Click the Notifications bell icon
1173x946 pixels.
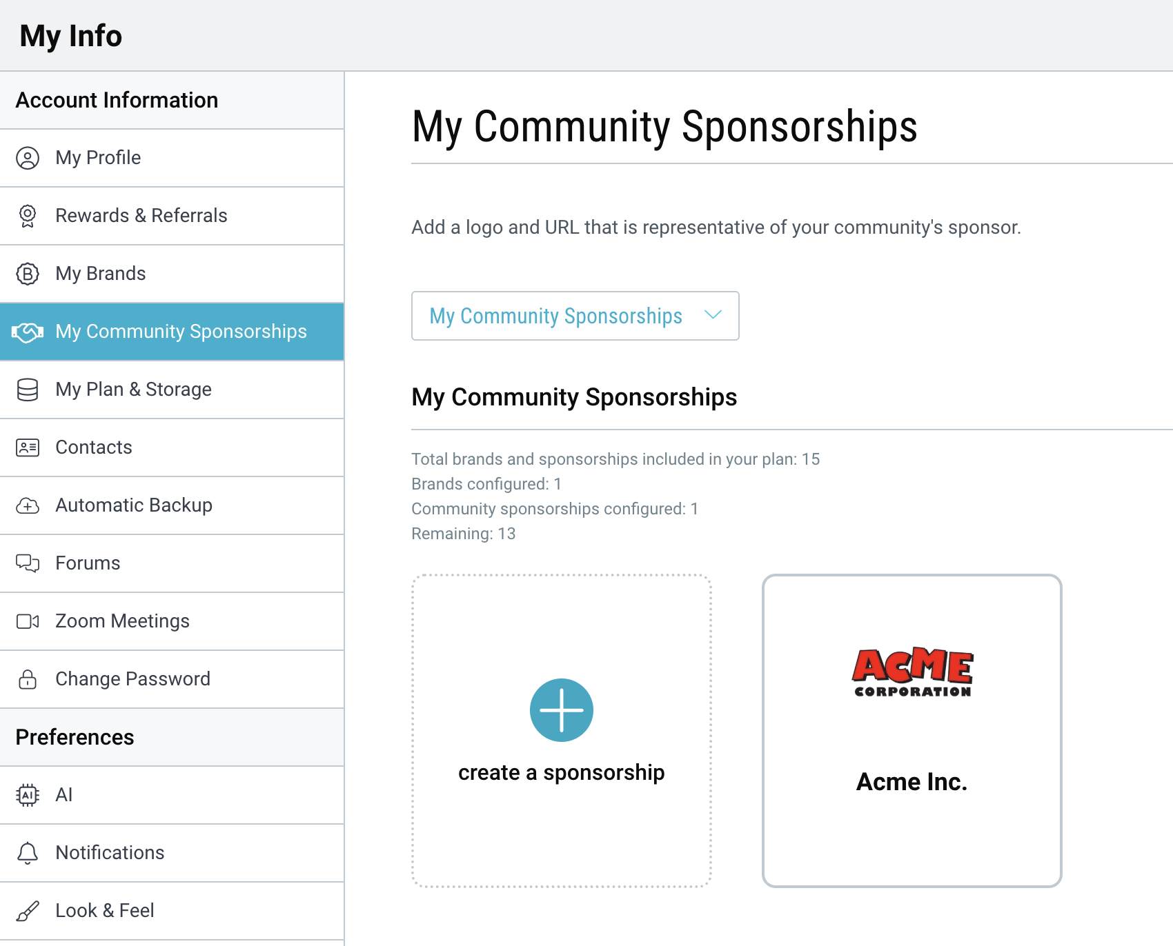click(28, 853)
